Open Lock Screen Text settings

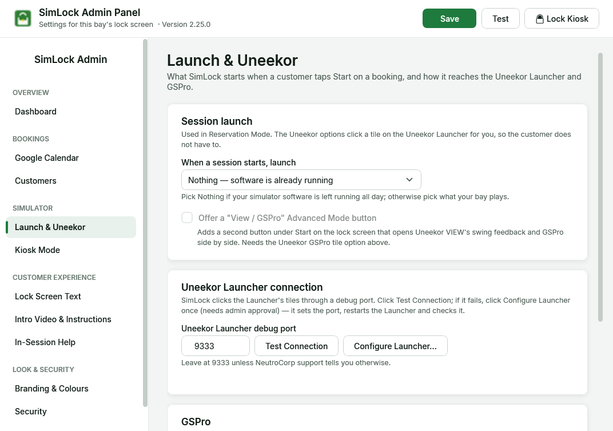(x=71, y=296)
